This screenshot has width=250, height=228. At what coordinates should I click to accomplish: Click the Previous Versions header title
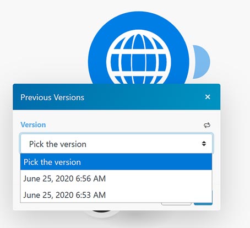click(52, 97)
